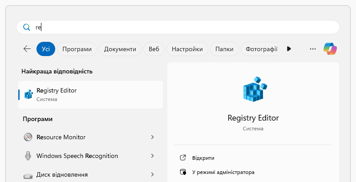Select the Усі filter tab
The image size is (356, 182).
(46, 49)
